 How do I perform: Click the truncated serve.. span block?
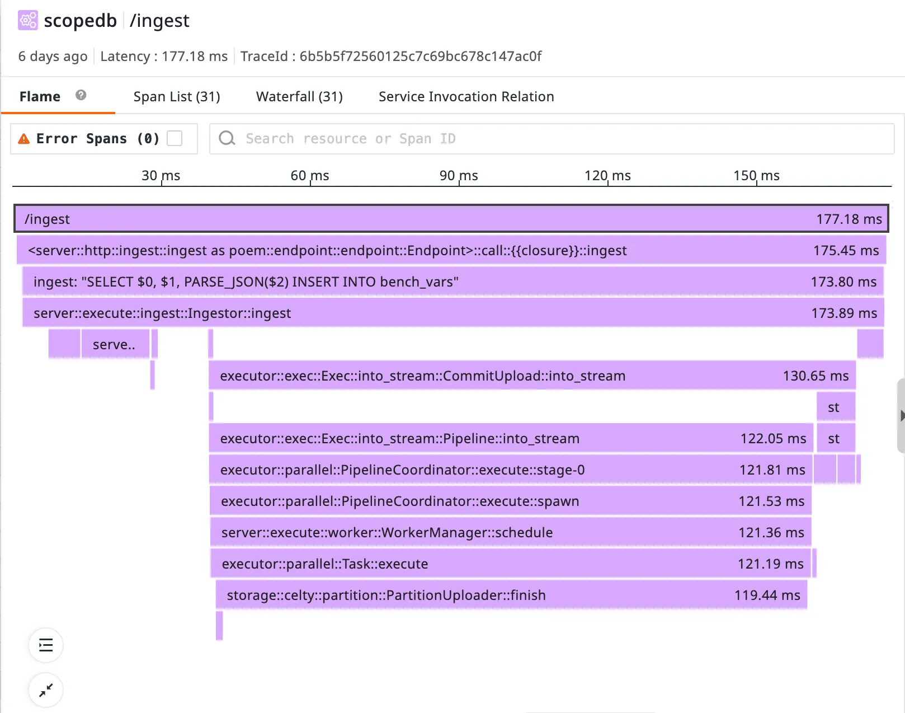point(115,344)
